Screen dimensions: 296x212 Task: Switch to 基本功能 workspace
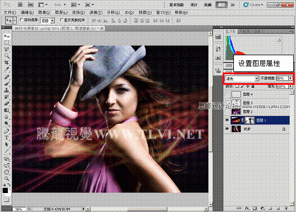pyautogui.click(x=176, y=5)
